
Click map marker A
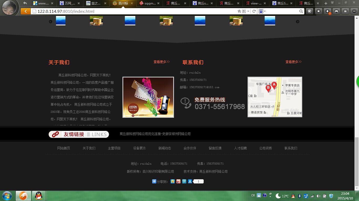(274, 85)
